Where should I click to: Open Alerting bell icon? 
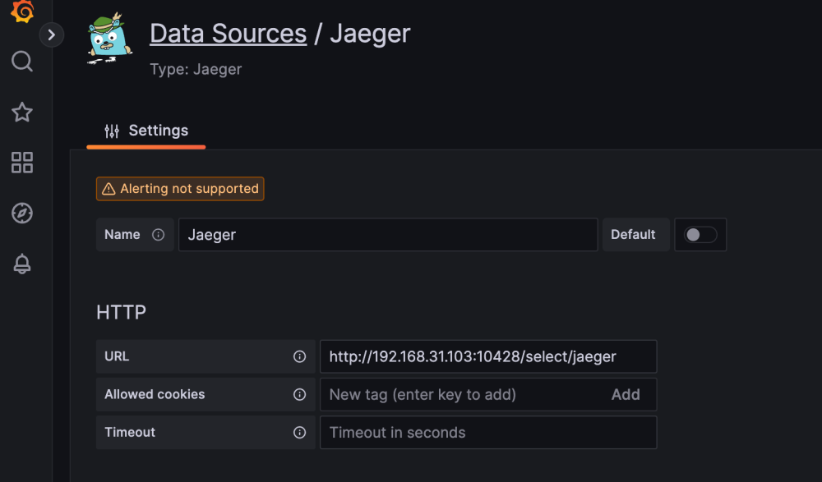22,264
